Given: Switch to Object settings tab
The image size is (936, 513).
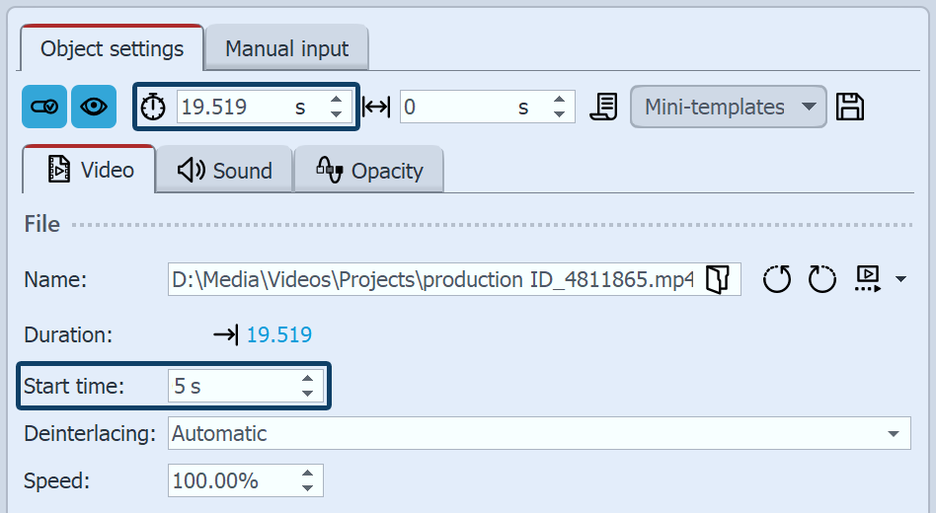Looking at the screenshot, I should click(113, 48).
